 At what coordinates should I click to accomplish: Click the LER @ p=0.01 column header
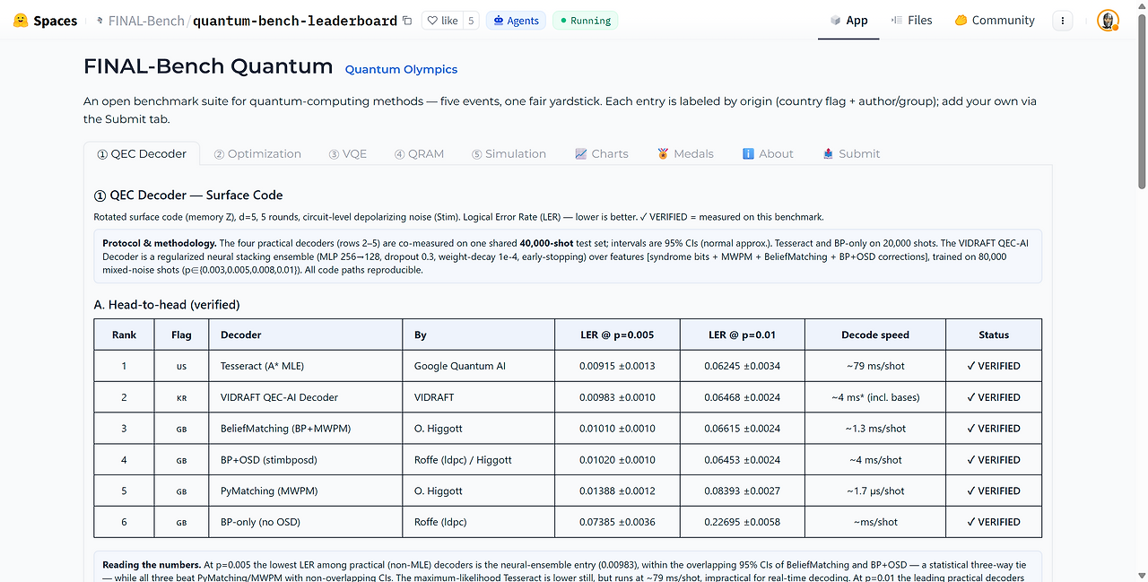coord(743,334)
